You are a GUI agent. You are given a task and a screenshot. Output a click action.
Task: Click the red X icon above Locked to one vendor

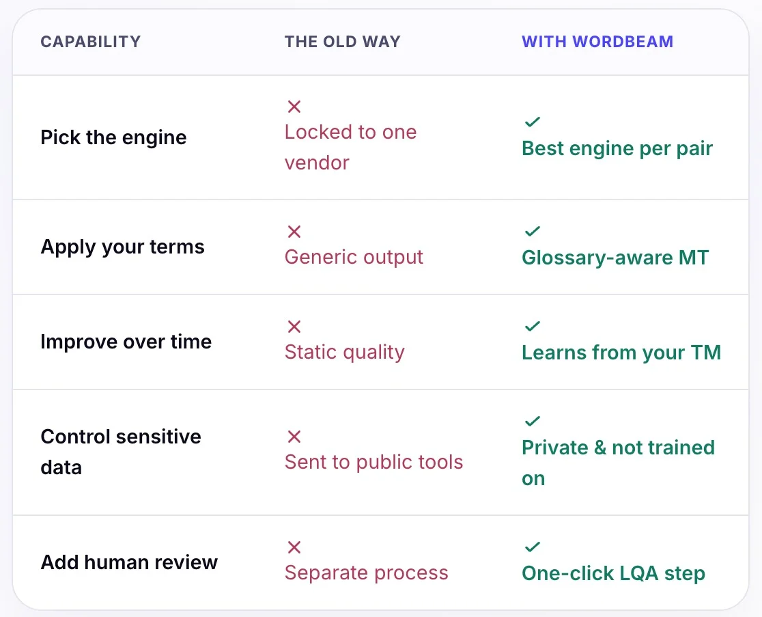tap(294, 107)
